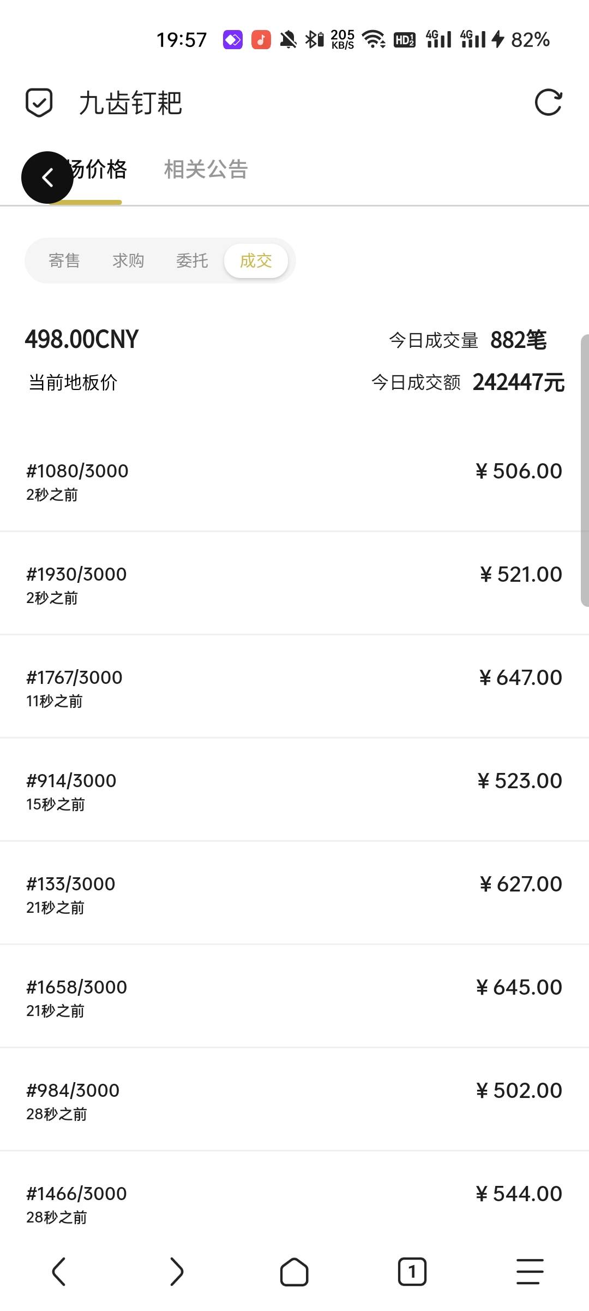Switch to the 寄售 filter
Viewport: 589px width, 1311px height.
click(x=64, y=261)
